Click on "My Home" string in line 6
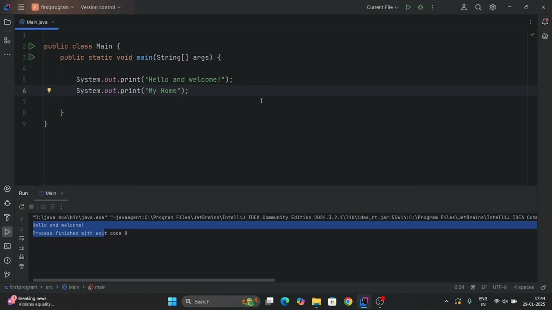The height and width of the screenshot is (310, 552). [x=163, y=91]
